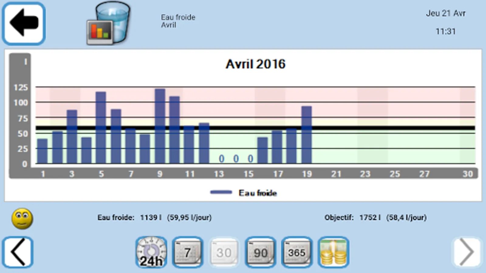Switch to the 90-day view
486x273 pixels.
pyautogui.click(x=260, y=252)
